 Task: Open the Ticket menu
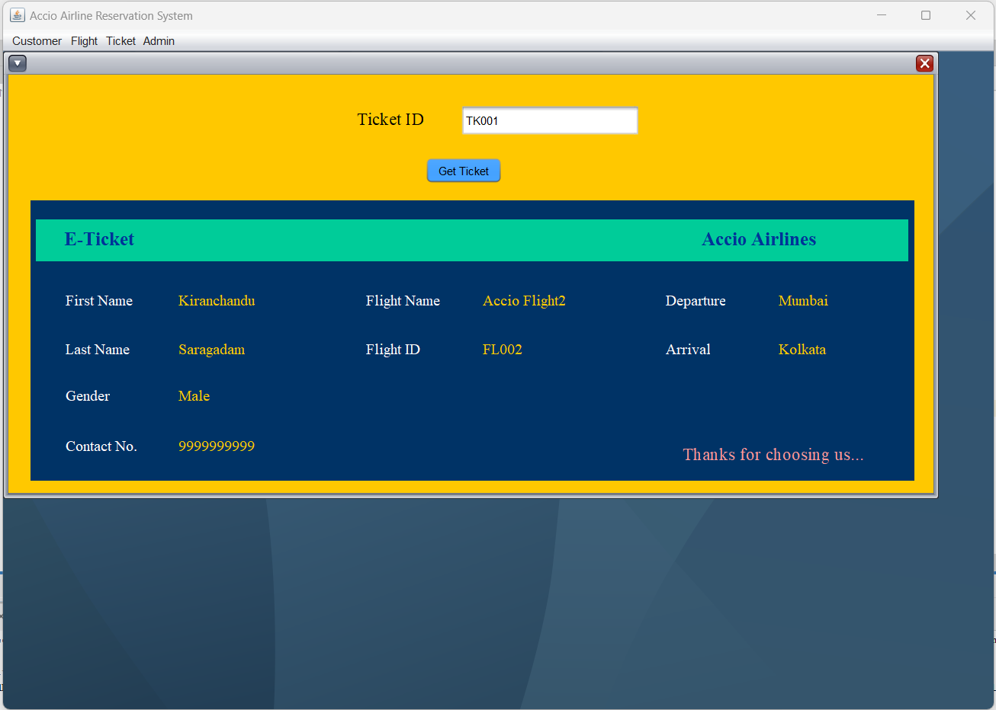pos(120,41)
